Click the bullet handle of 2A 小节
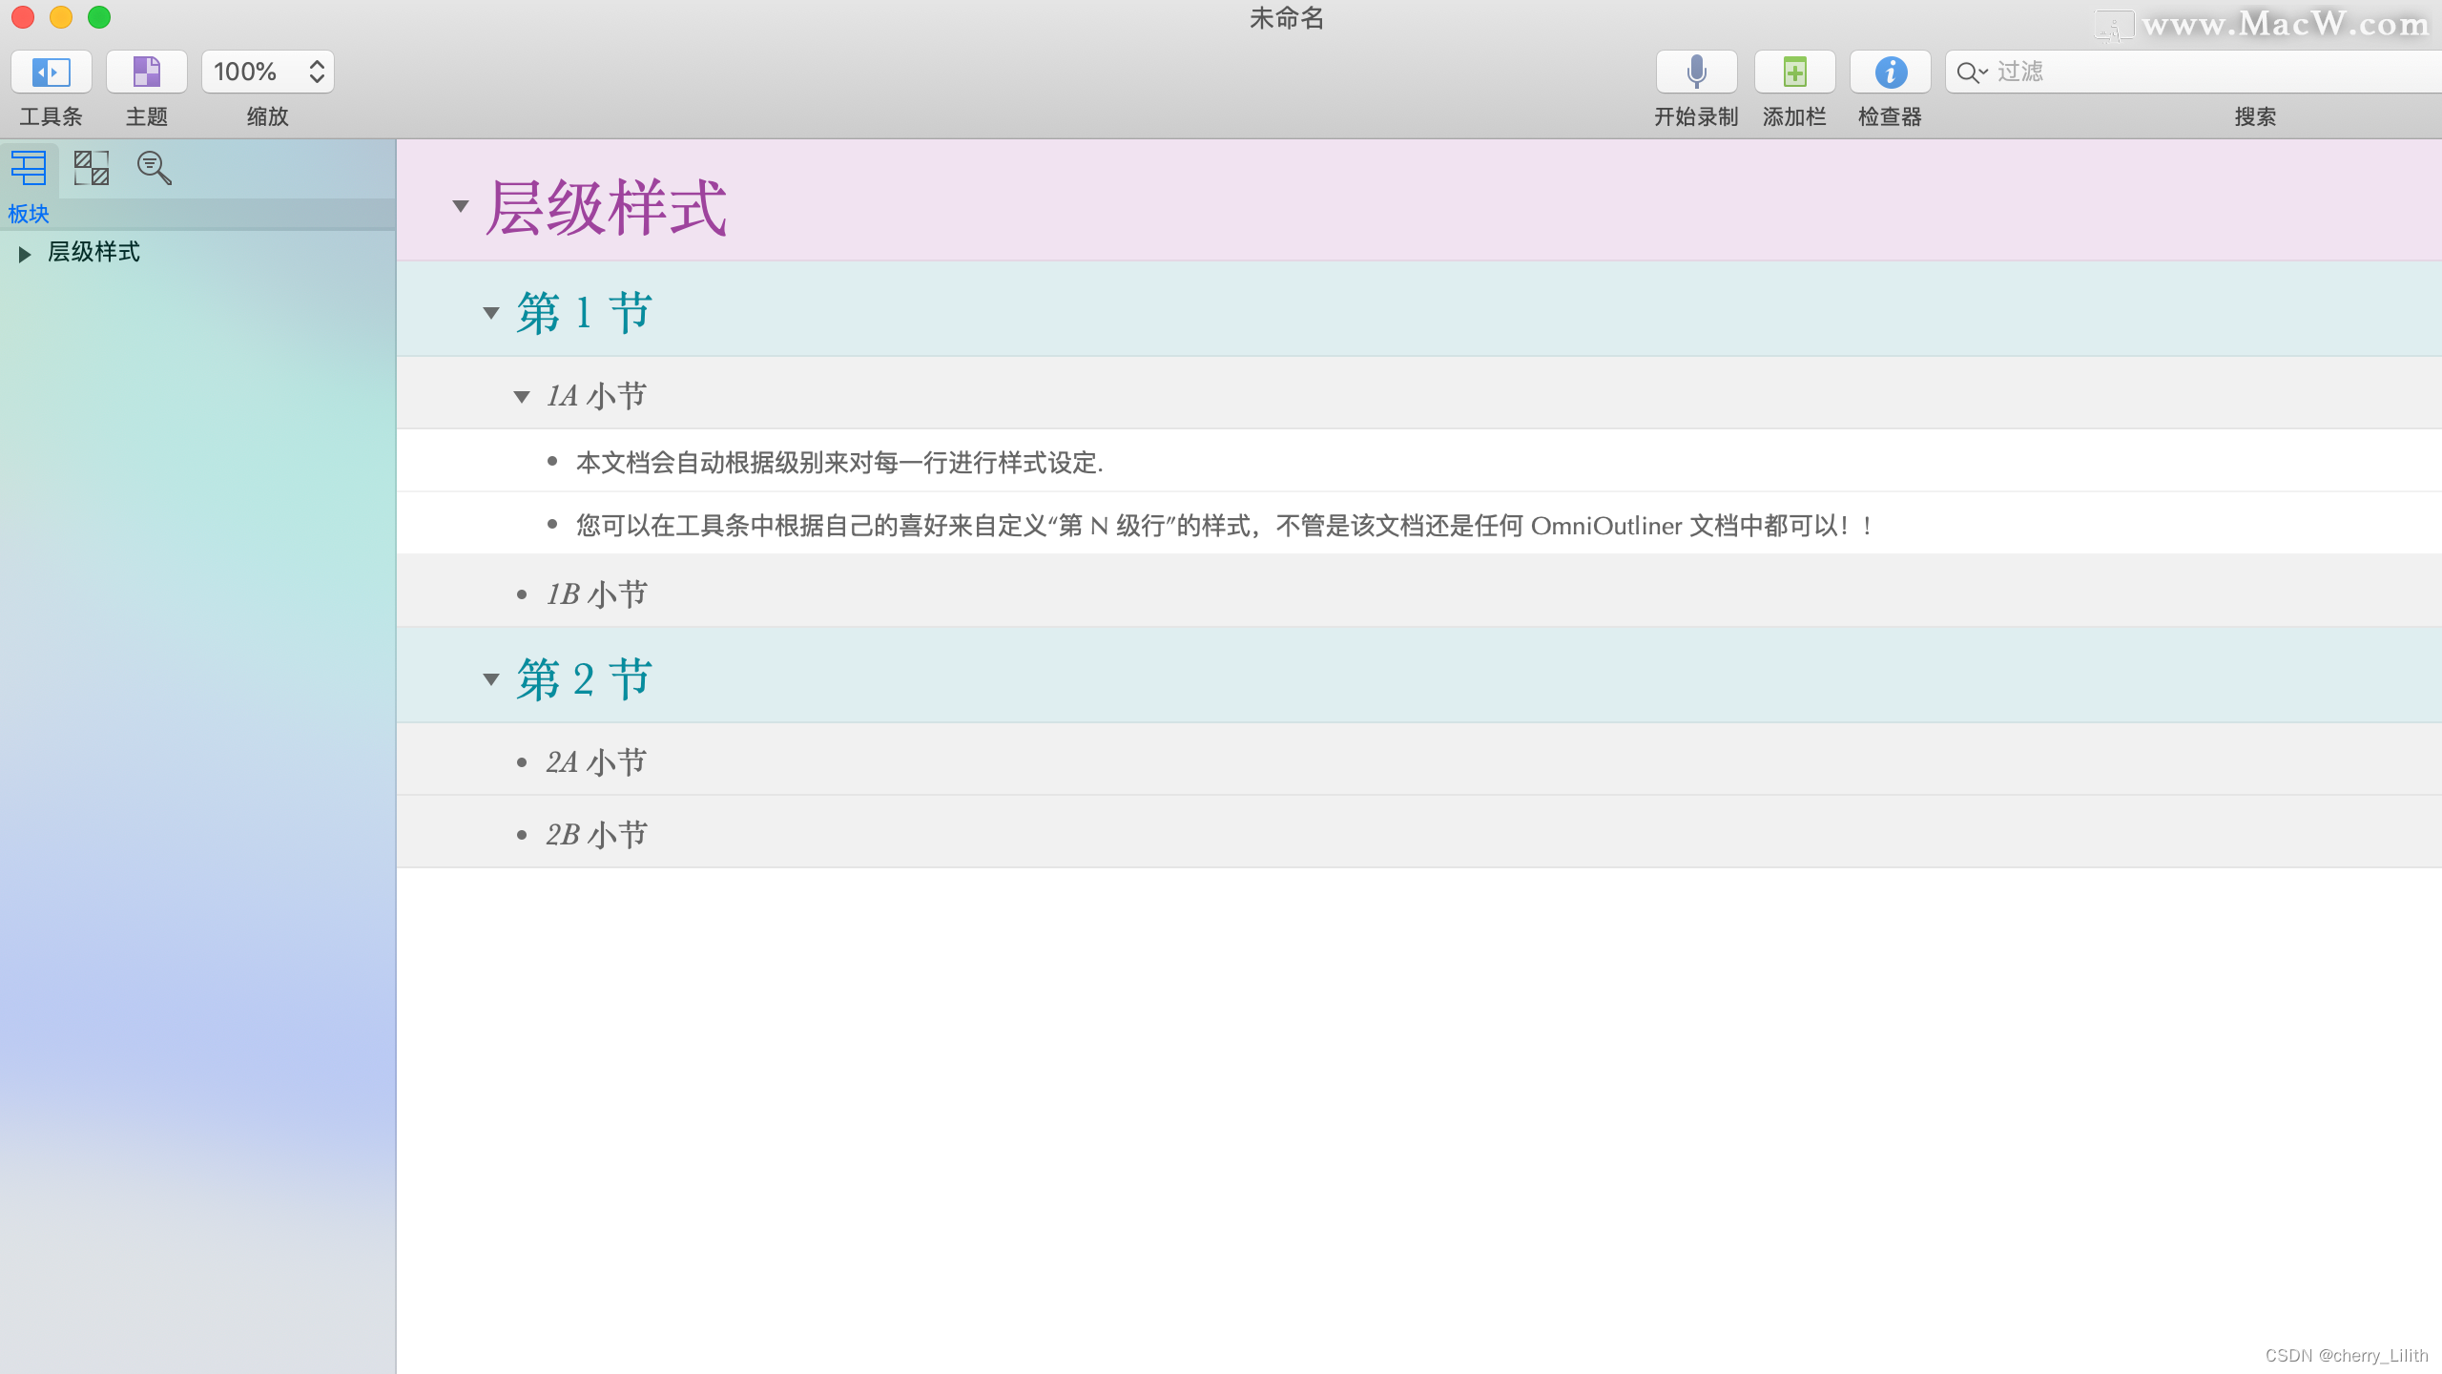2442x1374 pixels. (522, 763)
